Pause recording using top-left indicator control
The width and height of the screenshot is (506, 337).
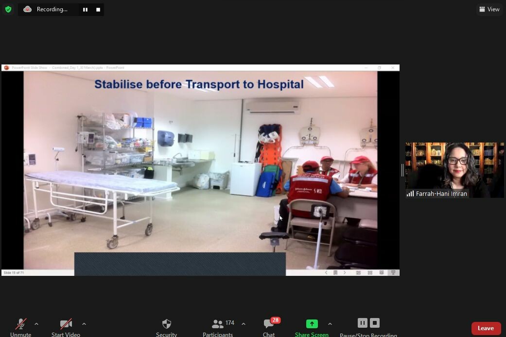pyautogui.click(x=85, y=10)
